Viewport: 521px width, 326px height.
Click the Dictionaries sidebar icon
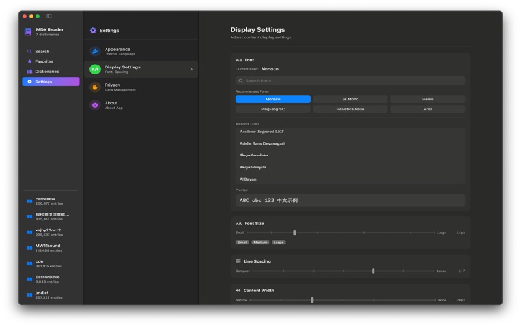(x=29, y=72)
